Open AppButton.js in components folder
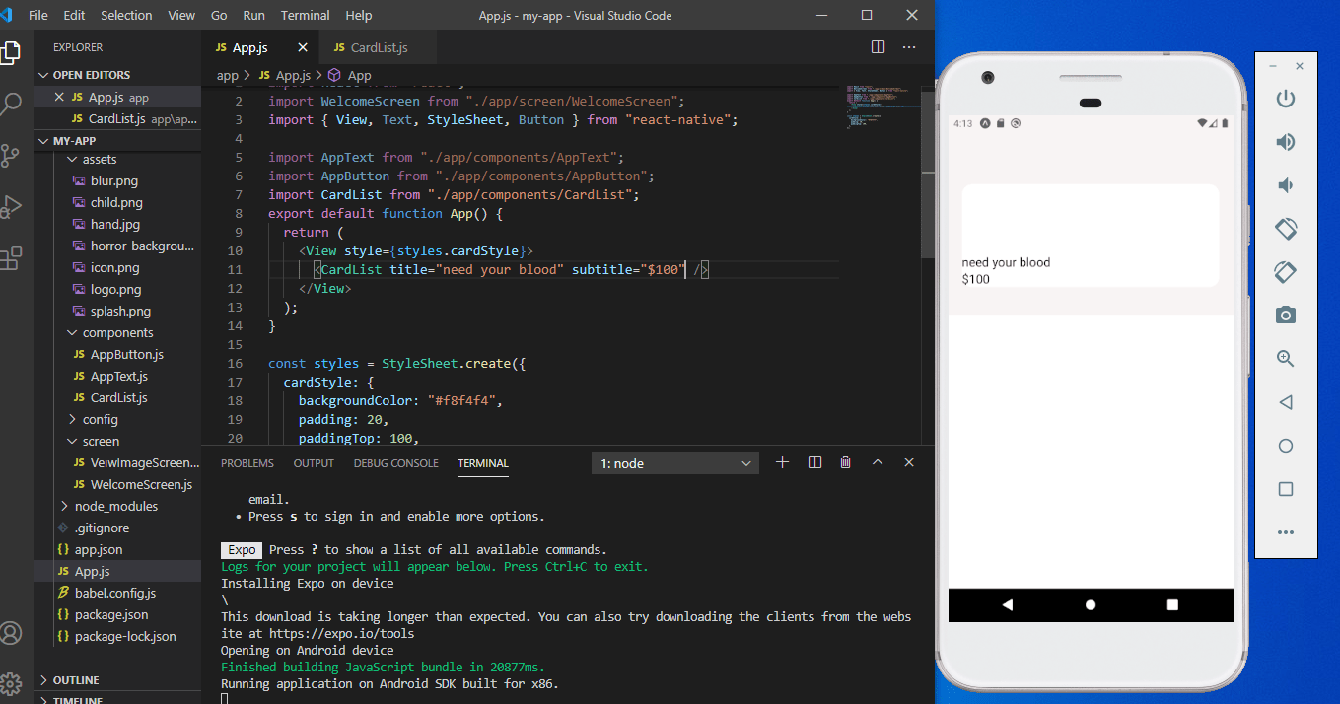This screenshot has width=1340, height=704. pos(117,354)
